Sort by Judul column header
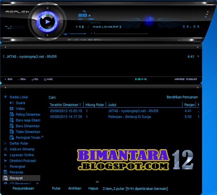Image resolution: width=217 pixels, height=195 pixels. pyautogui.click(x=145, y=105)
